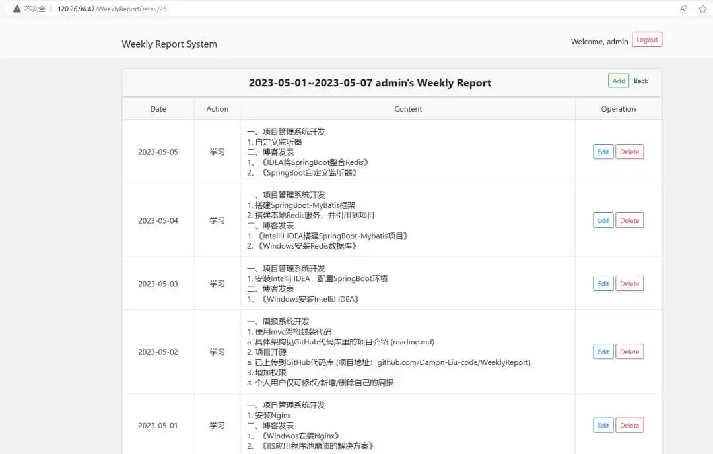Delete the 2023-05-04 report entry
This screenshot has width=713, height=454.
629,220
